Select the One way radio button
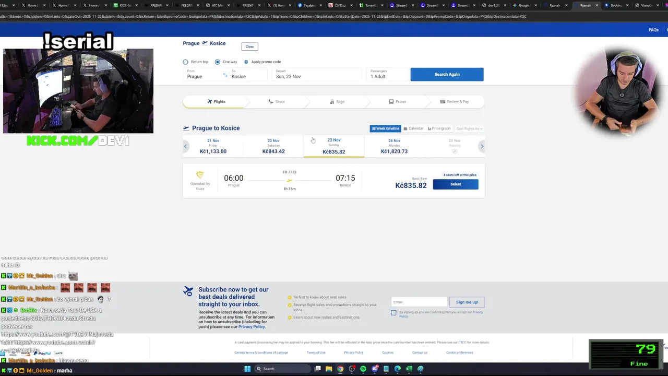Viewport: 668px width, 376px height. tap(218, 62)
